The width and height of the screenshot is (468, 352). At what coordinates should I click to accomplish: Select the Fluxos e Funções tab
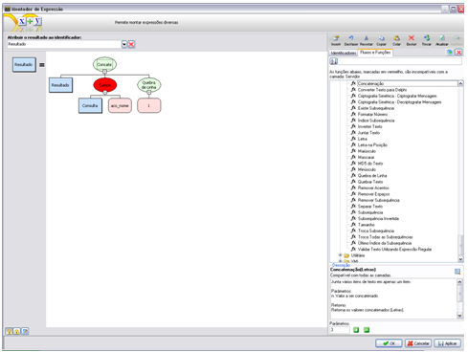(375, 53)
